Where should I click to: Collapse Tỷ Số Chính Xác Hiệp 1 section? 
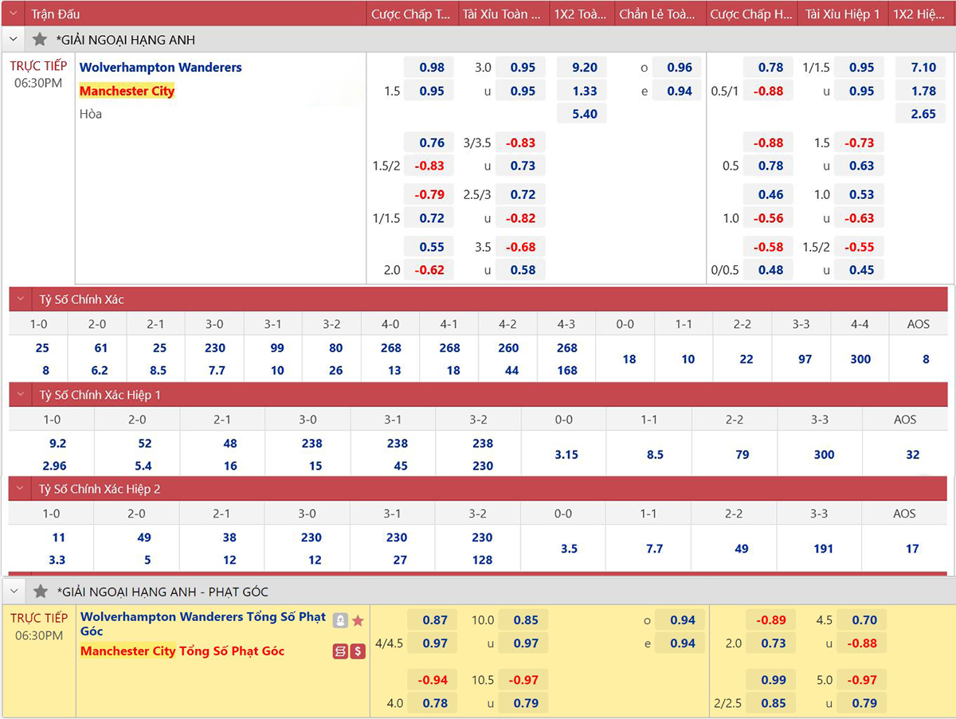point(22,395)
